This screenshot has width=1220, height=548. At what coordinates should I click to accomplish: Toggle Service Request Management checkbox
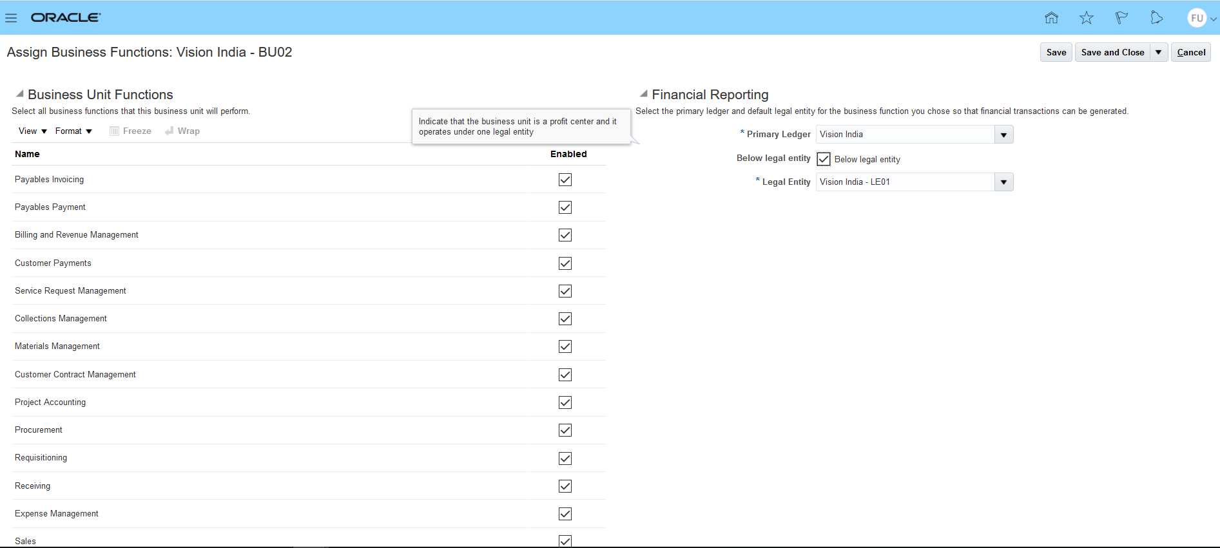pyautogui.click(x=565, y=291)
